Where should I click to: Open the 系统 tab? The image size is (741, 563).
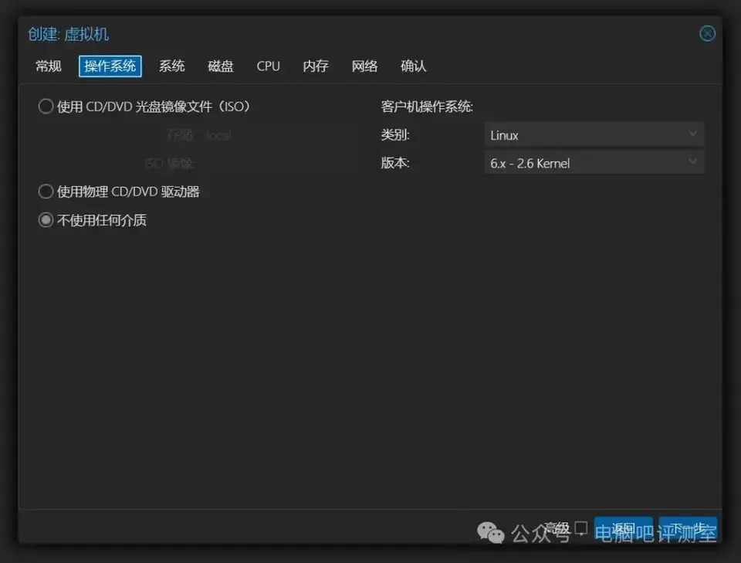171,66
